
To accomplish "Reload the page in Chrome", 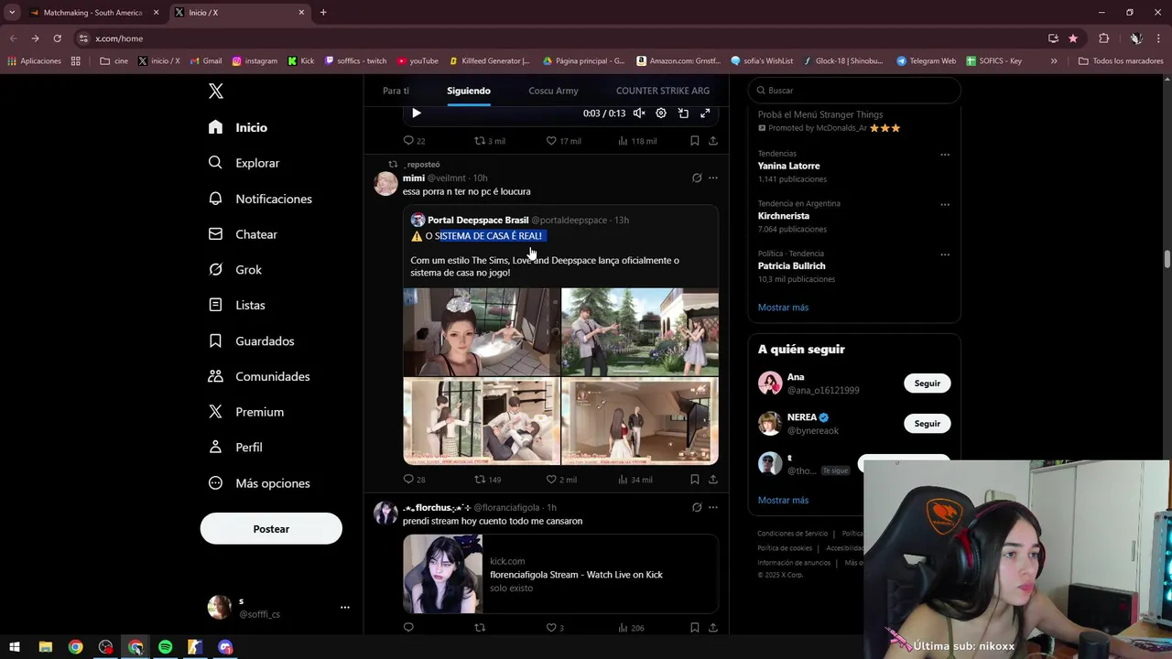I will tap(57, 38).
